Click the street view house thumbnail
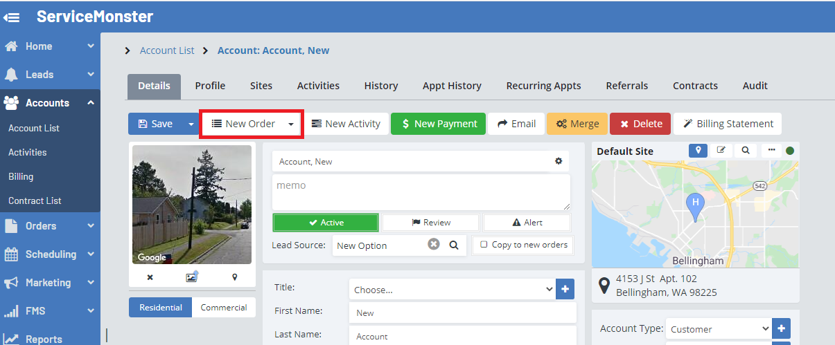Viewport: 835px width, 345px height. click(x=192, y=205)
